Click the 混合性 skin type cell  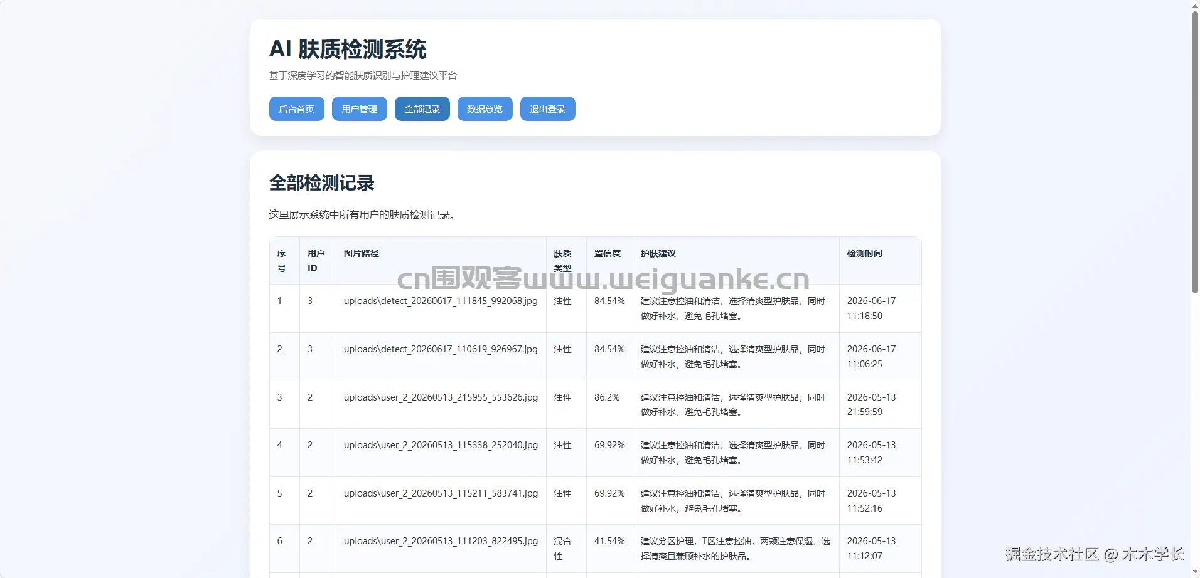coord(562,549)
